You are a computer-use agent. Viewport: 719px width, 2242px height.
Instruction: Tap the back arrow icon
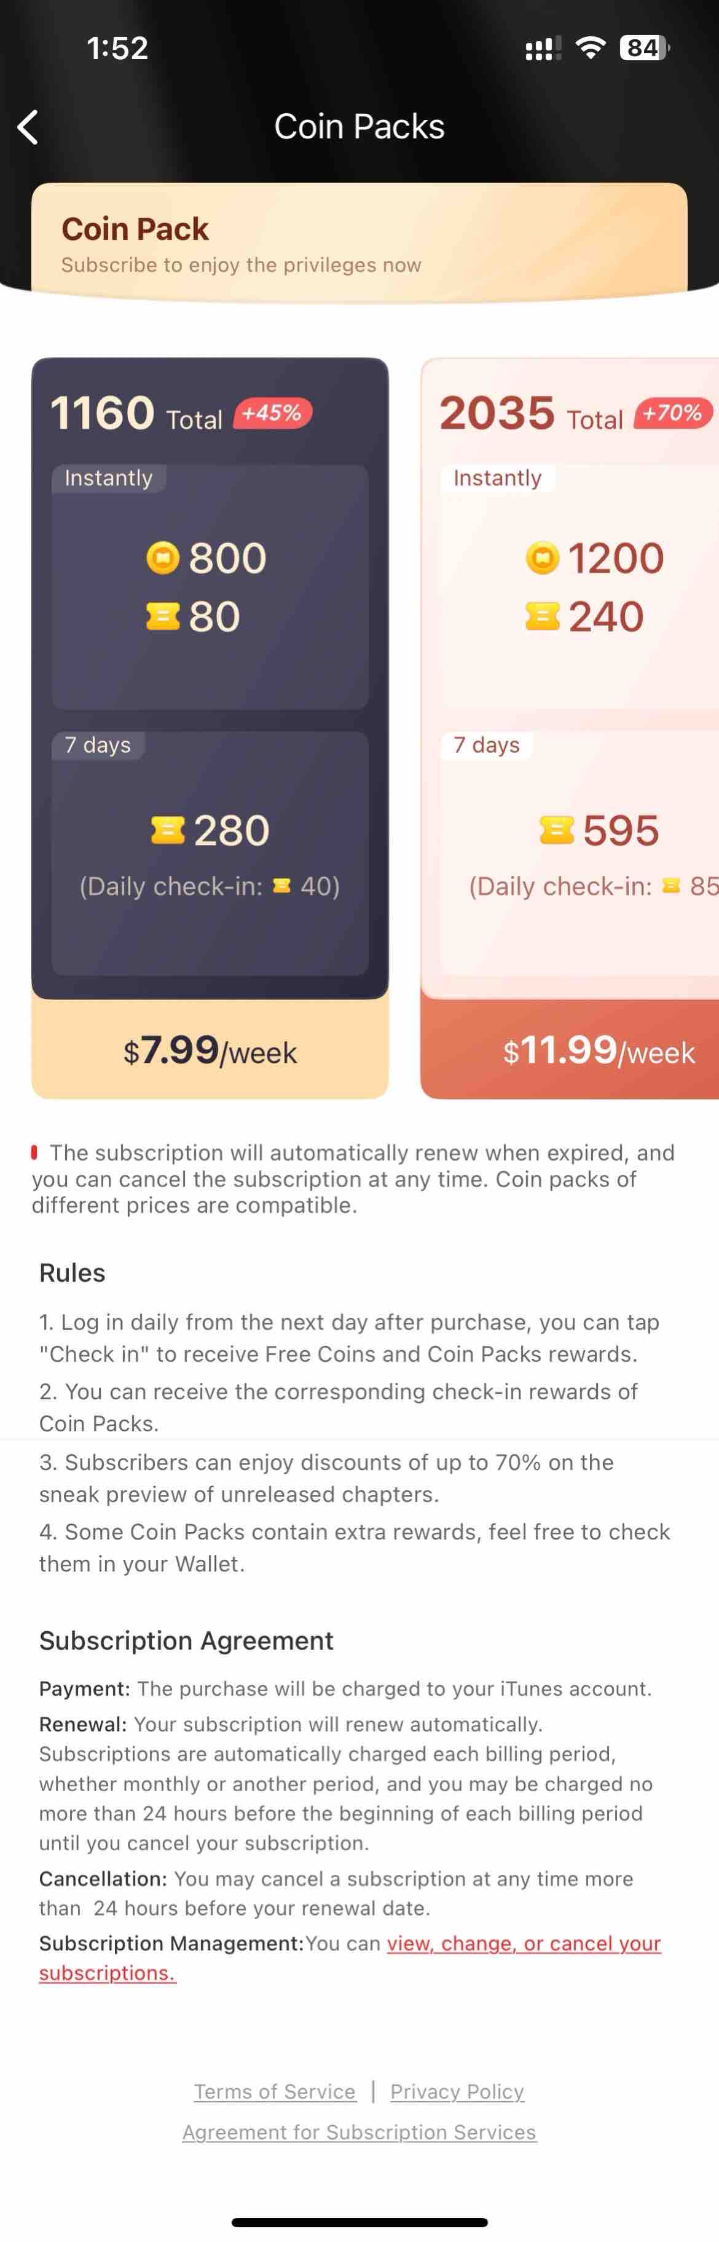point(28,127)
